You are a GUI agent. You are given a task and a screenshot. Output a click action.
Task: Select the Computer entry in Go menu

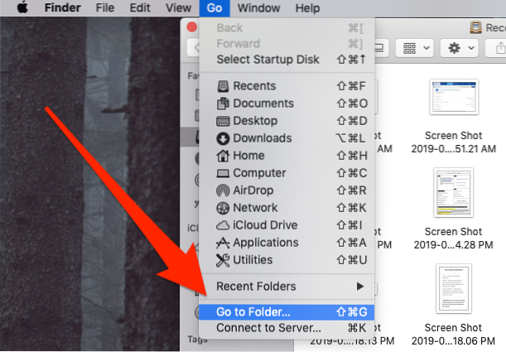pos(260,173)
